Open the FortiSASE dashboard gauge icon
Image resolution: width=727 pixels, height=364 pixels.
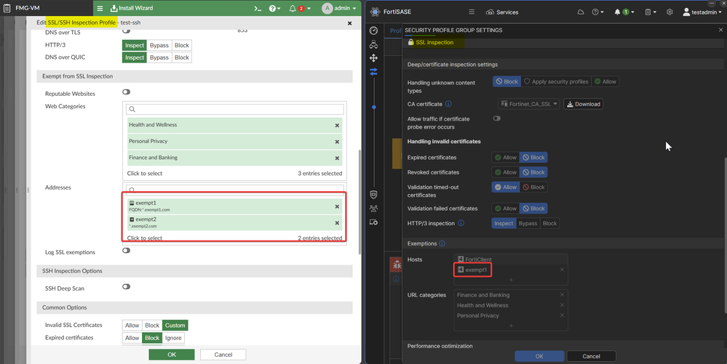click(x=373, y=31)
